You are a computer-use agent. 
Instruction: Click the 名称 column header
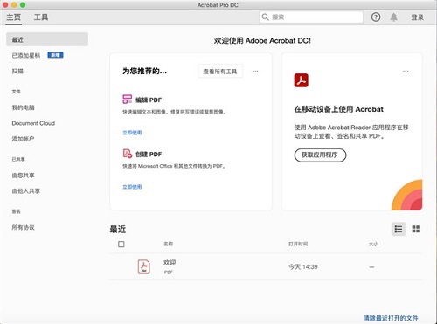[x=169, y=244]
